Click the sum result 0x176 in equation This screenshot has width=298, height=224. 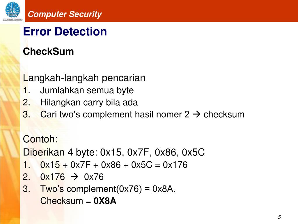(175, 165)
